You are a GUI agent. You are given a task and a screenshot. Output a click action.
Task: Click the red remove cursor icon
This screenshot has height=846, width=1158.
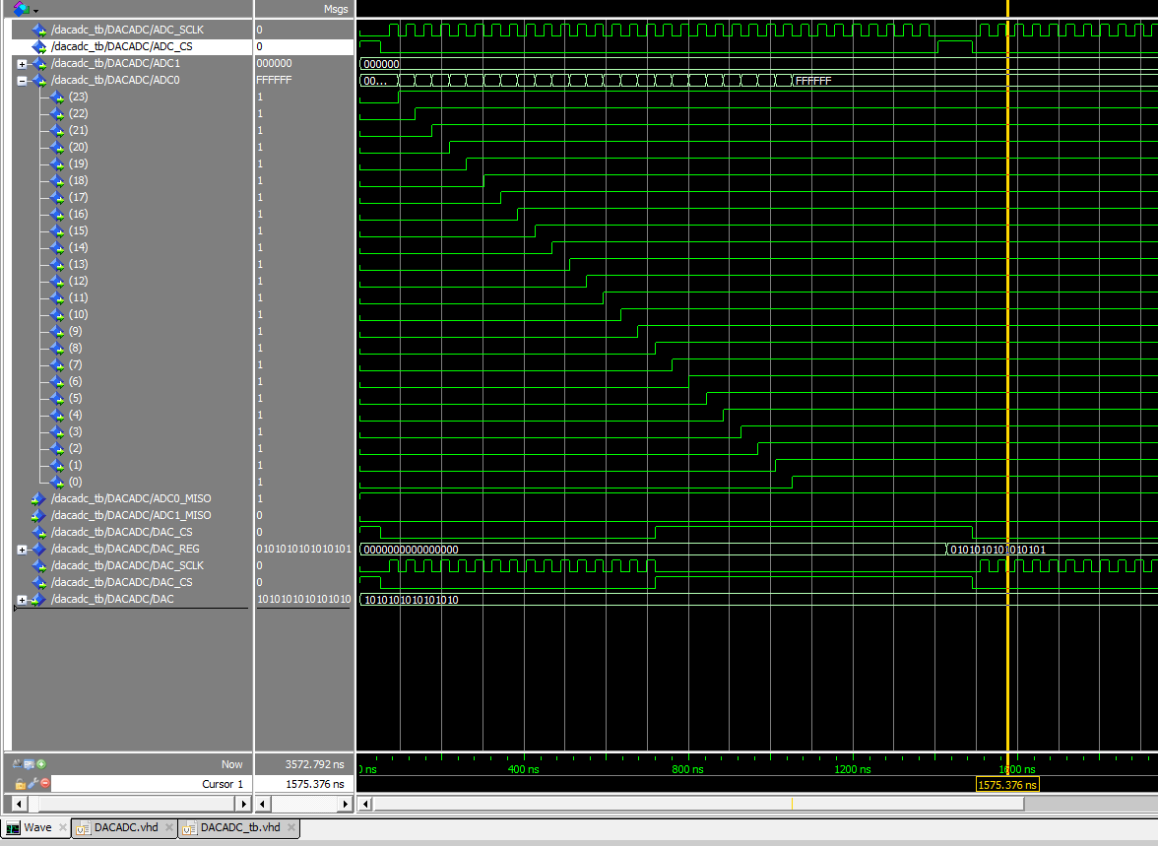(45, 783)
